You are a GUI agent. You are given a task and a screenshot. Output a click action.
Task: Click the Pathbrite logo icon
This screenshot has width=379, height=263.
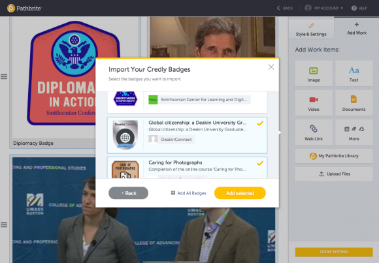coord(11,8)
